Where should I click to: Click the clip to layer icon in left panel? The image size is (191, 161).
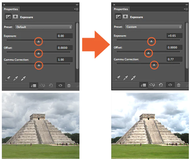coord(34,85)
